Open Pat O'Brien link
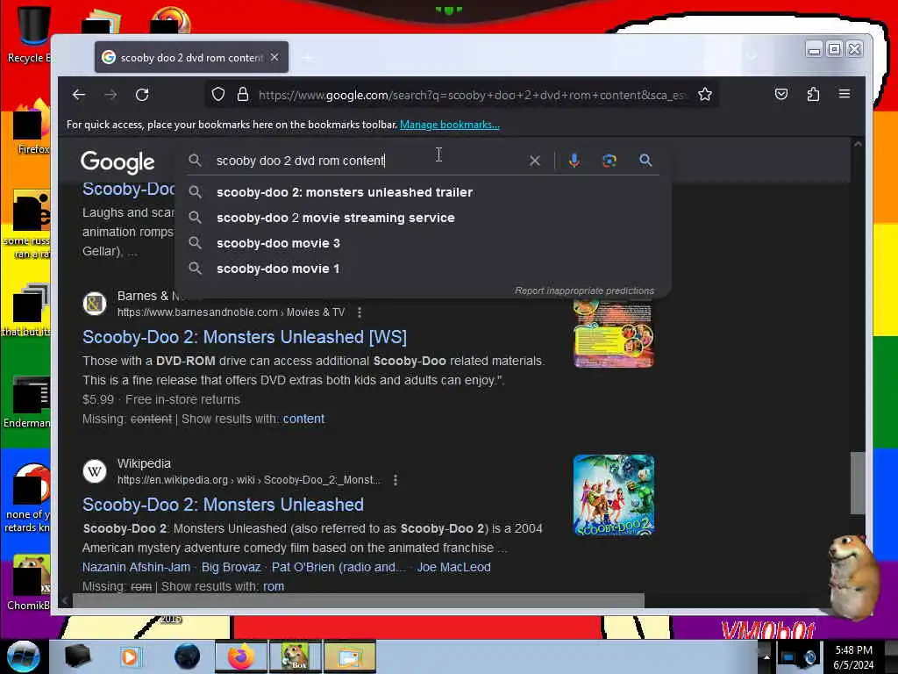The width and height of the screenshot is (898, 674). pos(339,567)
